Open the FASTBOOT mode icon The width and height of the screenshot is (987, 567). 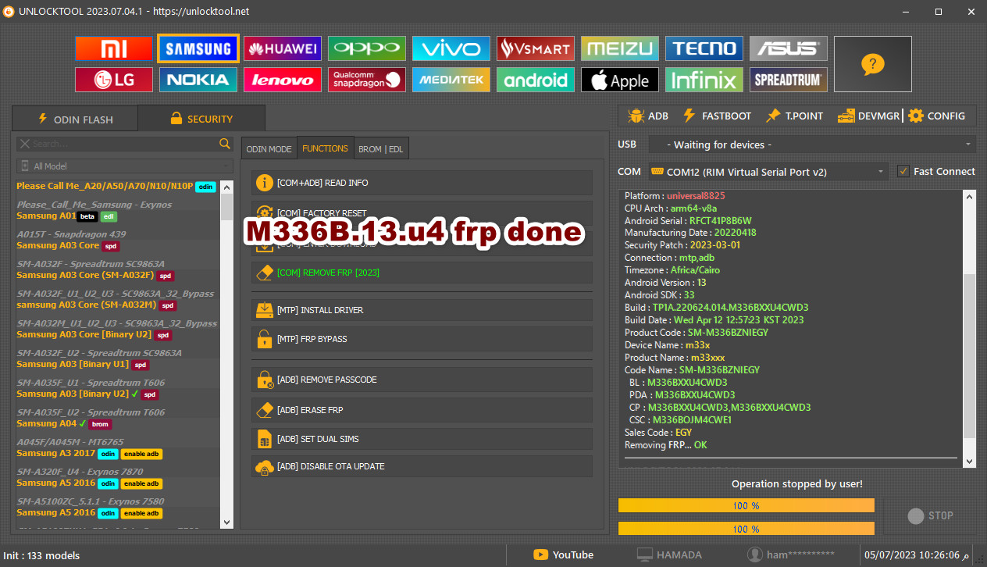click(716, 116)
